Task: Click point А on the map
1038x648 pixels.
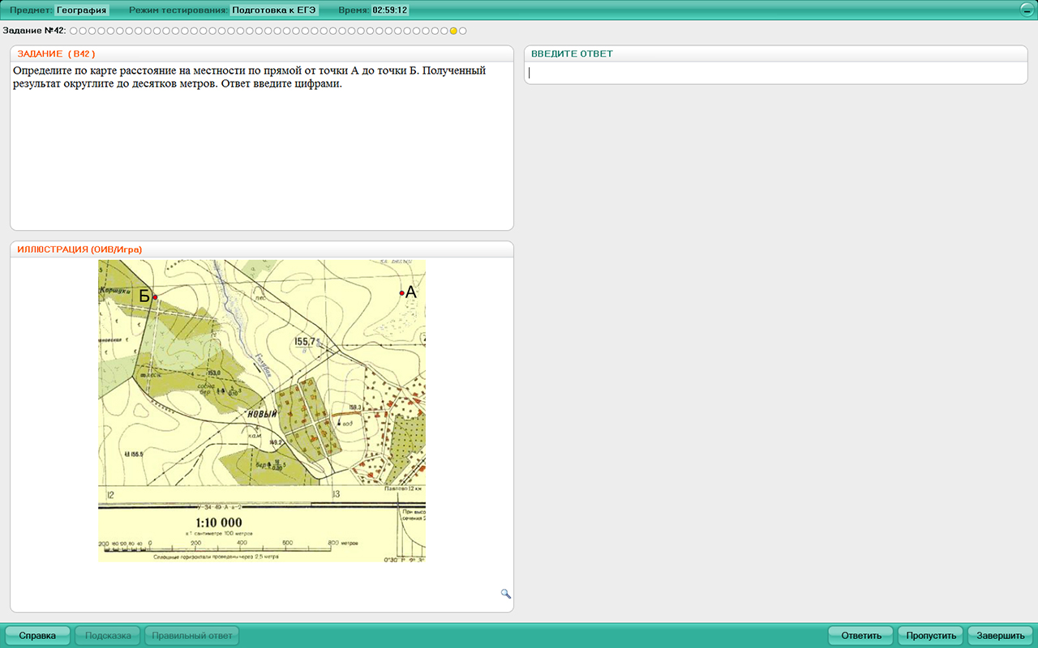Action: click(401, 293)
